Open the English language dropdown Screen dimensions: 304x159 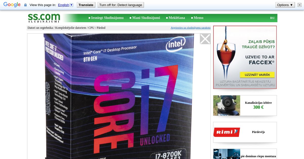65,5
